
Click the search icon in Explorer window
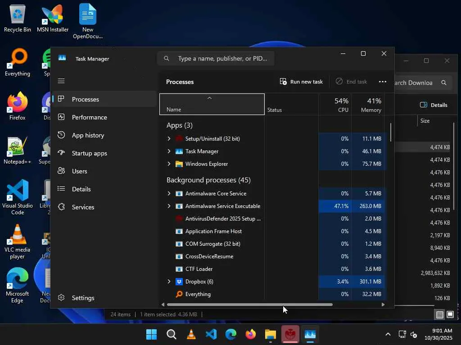tap(443, 83)
